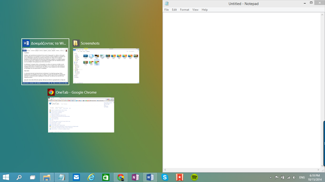Select the OneTab Google Chrome thumbnail

[x=81, y=115]
